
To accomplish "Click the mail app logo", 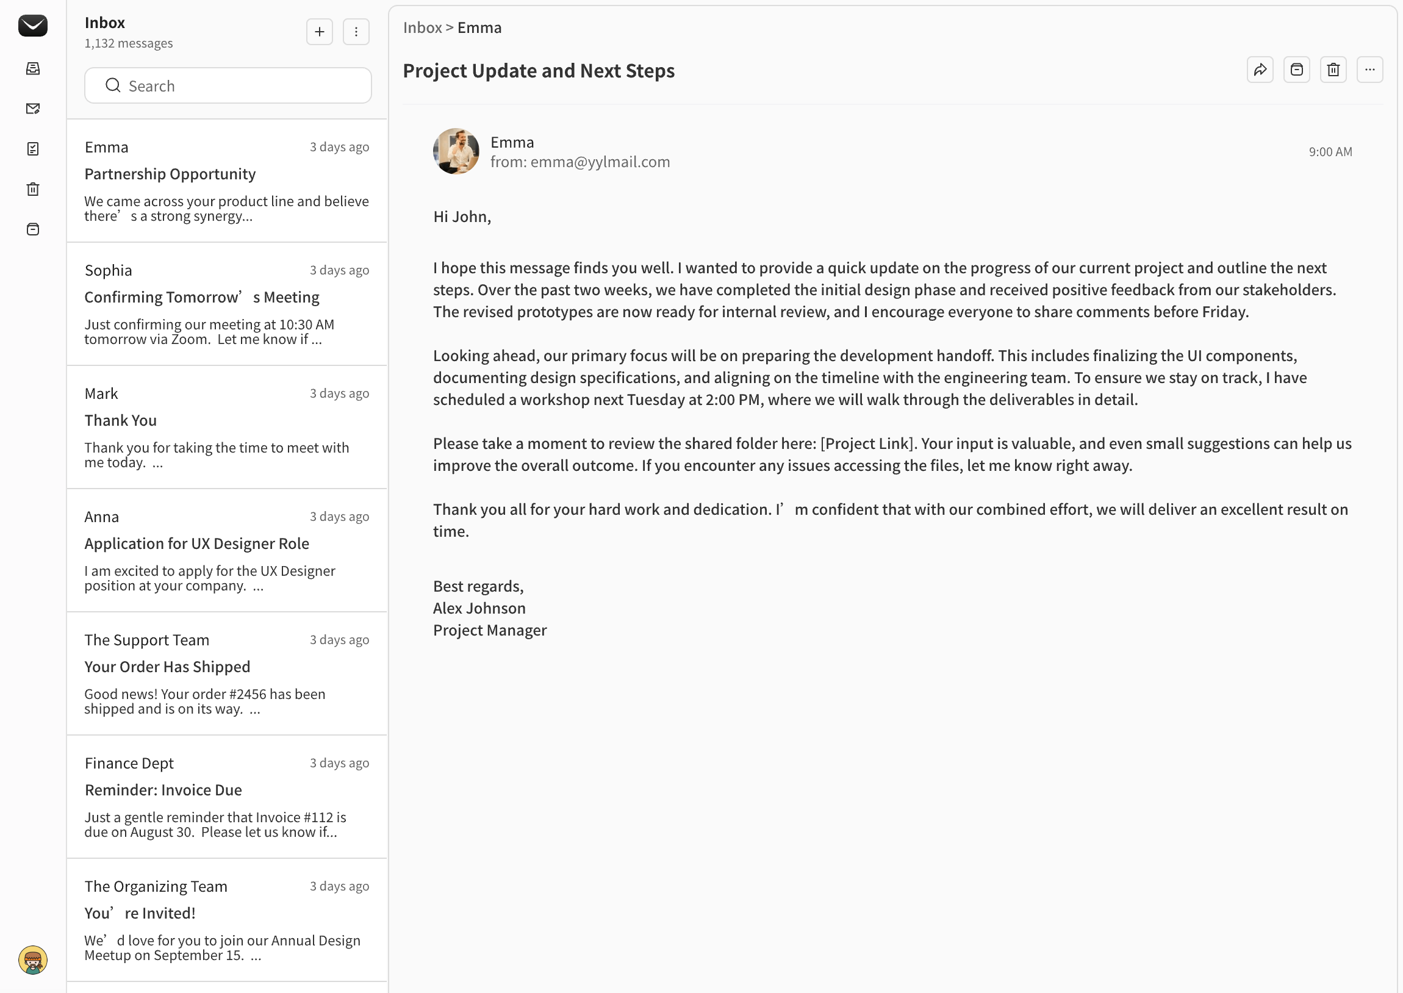I will (33, 26).
